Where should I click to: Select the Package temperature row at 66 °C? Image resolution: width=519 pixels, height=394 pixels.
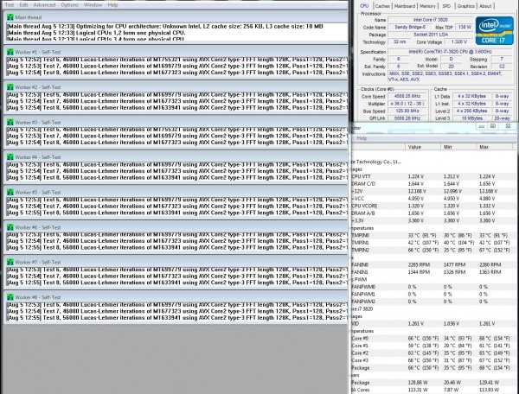(433, 368)
